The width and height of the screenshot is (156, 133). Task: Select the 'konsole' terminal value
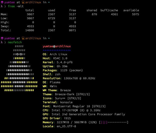(x=66, y=102)
